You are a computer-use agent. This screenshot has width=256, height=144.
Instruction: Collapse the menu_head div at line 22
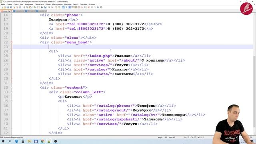tap(12, 42)
